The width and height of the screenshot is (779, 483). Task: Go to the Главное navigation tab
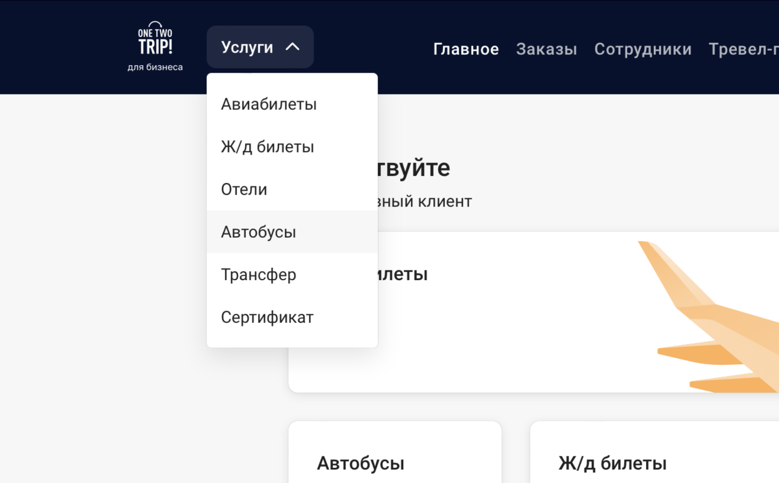[466, 49]
